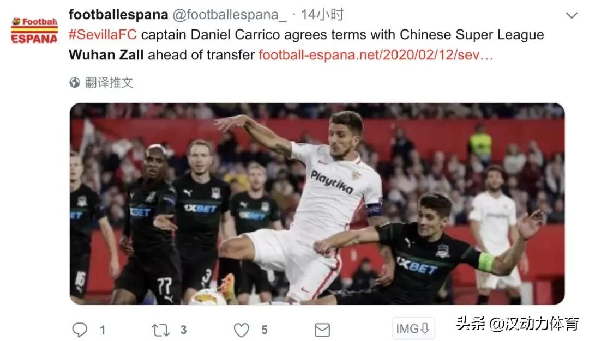Open the 14小时 timestamp link

pyautogui.click(x=322, y=15)
